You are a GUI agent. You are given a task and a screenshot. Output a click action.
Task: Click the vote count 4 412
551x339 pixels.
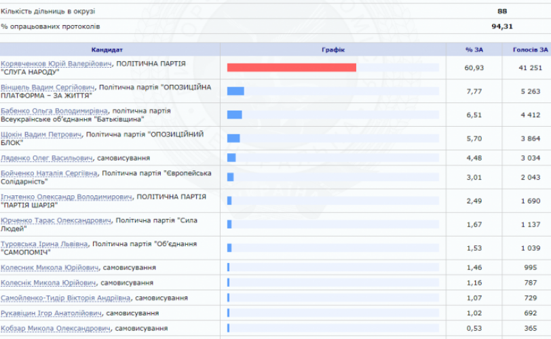click(x=530, y=115)
